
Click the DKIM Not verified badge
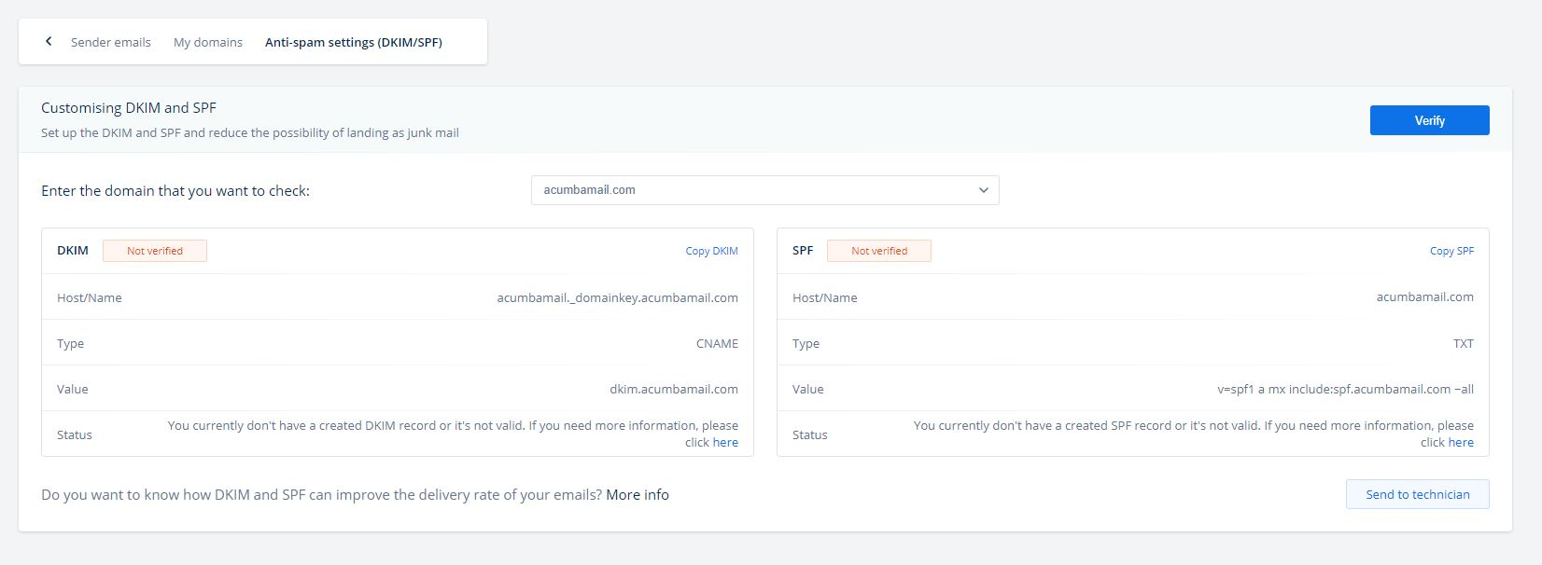pos(155,251)
